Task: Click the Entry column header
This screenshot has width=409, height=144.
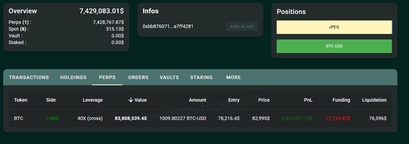Action: tap(234, 100)
